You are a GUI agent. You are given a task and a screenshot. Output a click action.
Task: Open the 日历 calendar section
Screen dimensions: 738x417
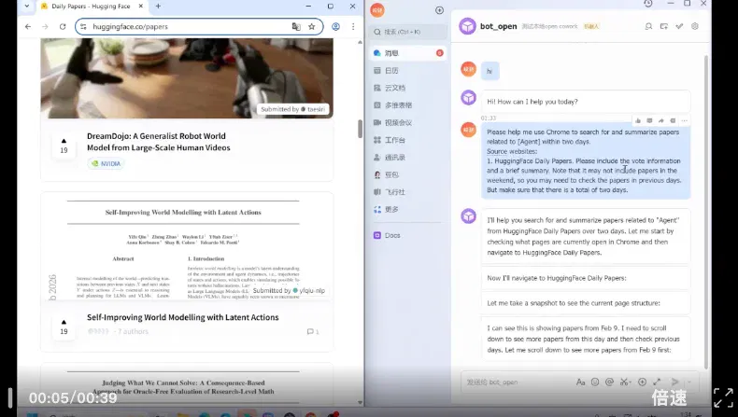pyautogui.click(x=407, y=71)
